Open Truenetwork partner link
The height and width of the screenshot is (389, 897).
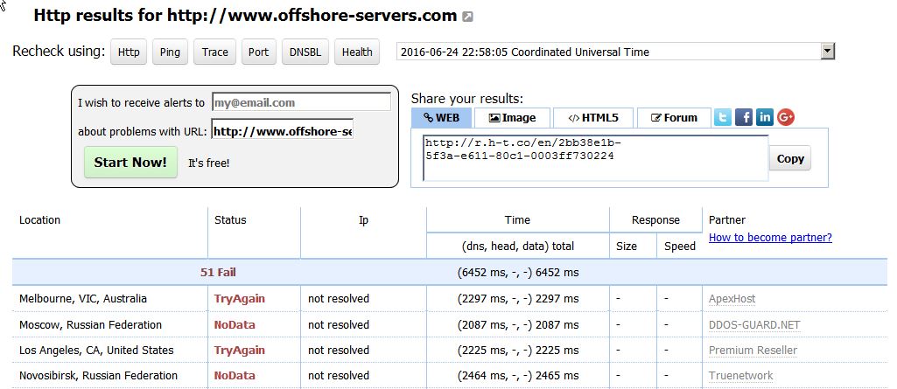(741, 375)
